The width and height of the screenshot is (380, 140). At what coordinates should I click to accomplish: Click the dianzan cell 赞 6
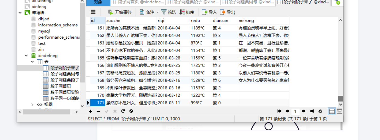[x=225, y=80]
